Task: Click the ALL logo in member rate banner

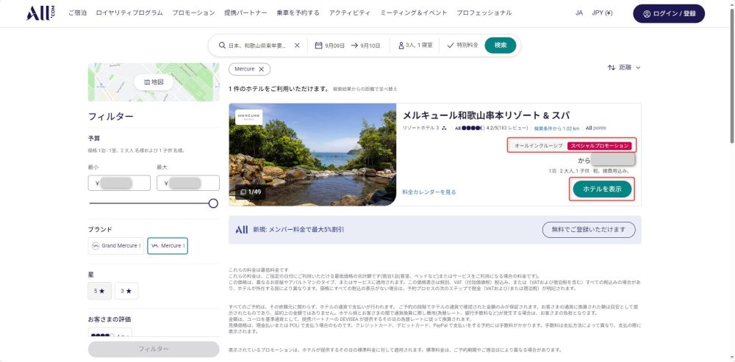Action: click(241, 230)
